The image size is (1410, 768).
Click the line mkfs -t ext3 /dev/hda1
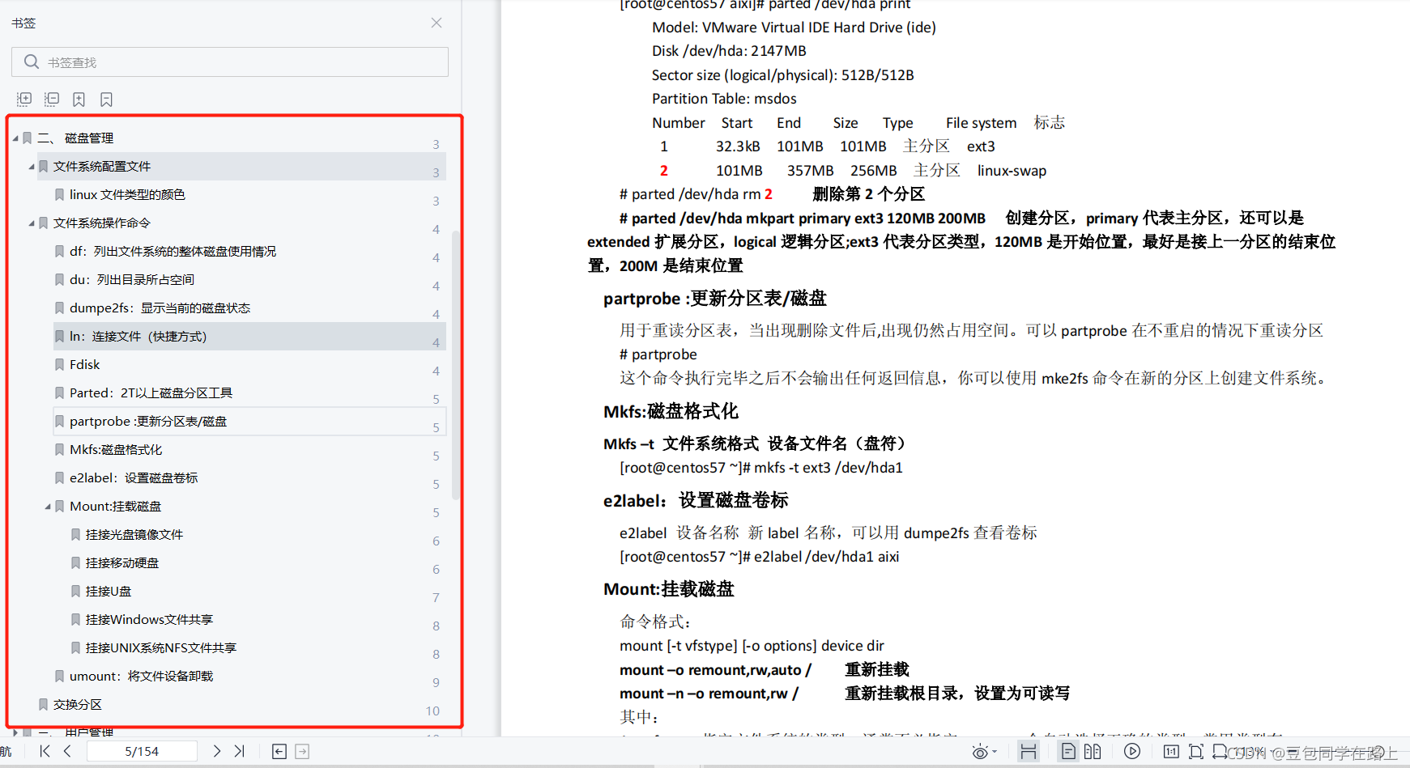tap(760, 468)
